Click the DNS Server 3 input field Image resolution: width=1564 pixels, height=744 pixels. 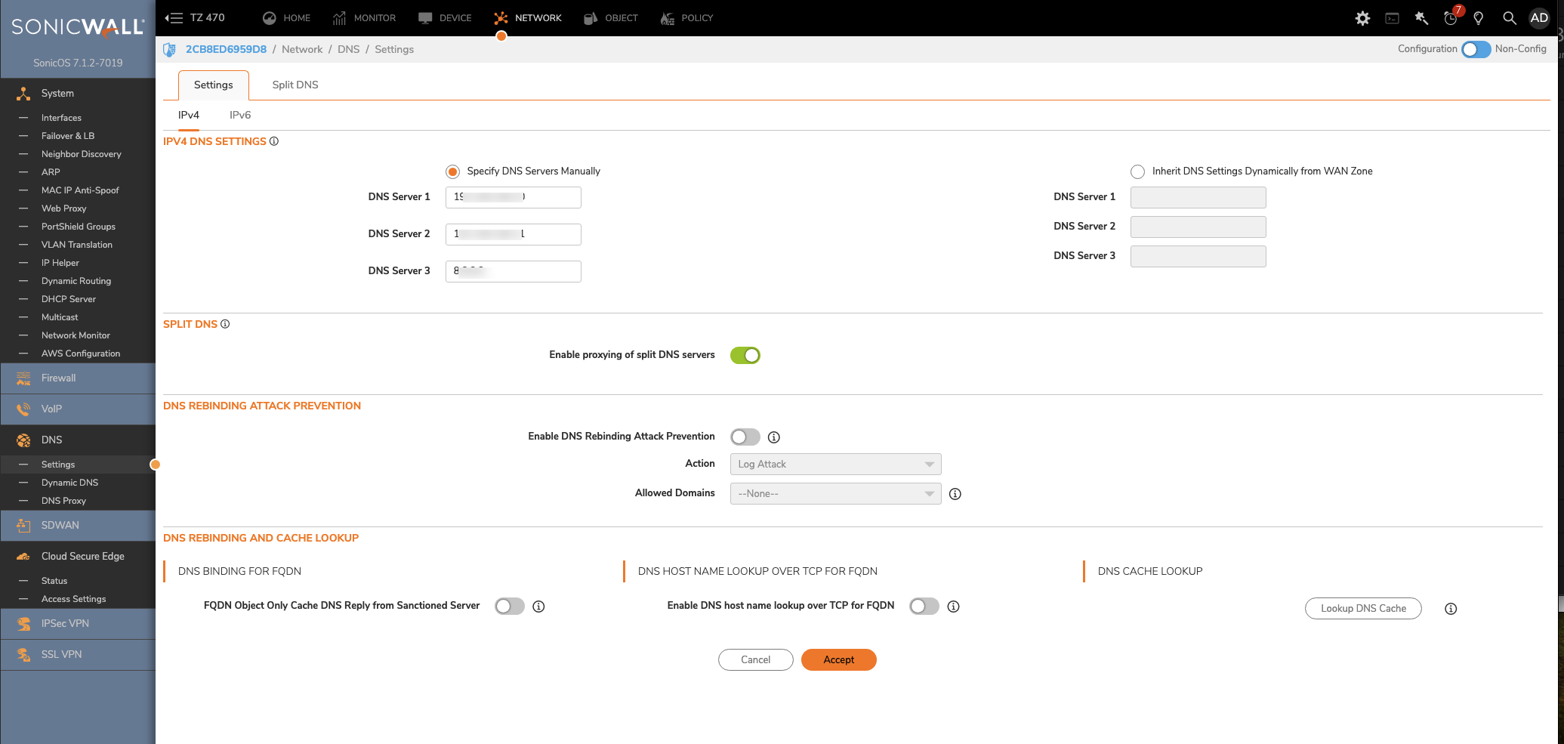click(x=514, y=271)
